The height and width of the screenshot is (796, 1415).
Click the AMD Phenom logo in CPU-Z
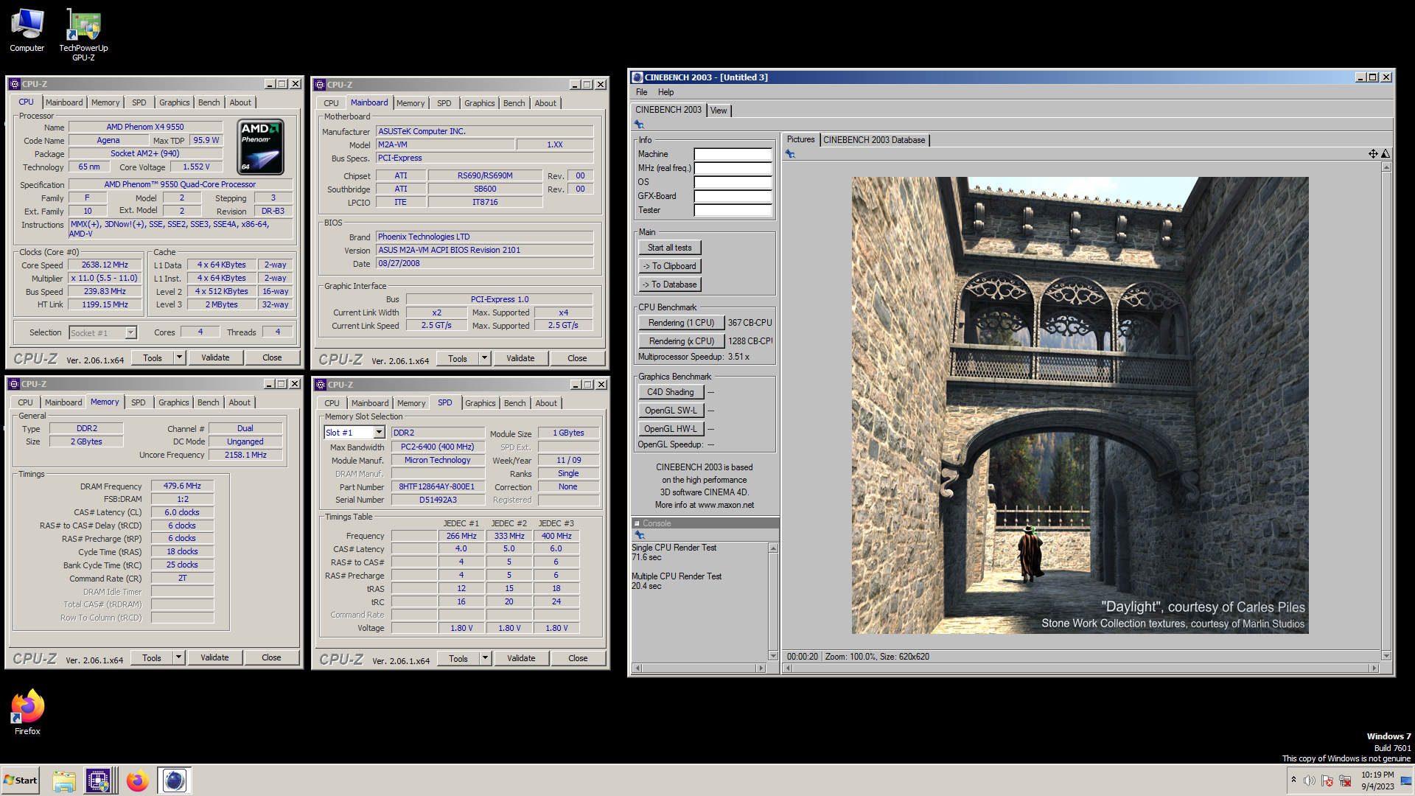261,147
